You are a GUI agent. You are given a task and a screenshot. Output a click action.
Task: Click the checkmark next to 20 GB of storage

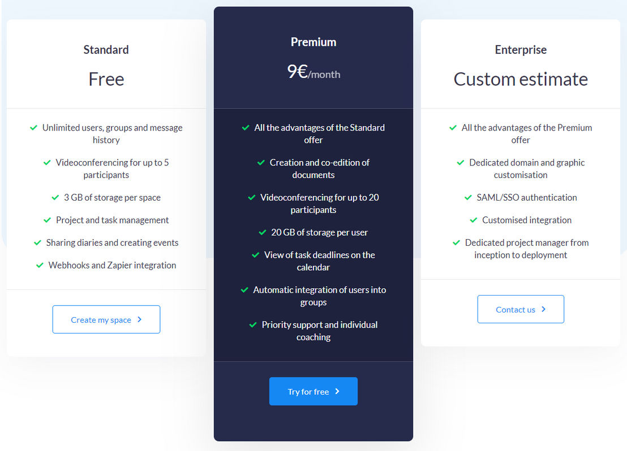263,232
